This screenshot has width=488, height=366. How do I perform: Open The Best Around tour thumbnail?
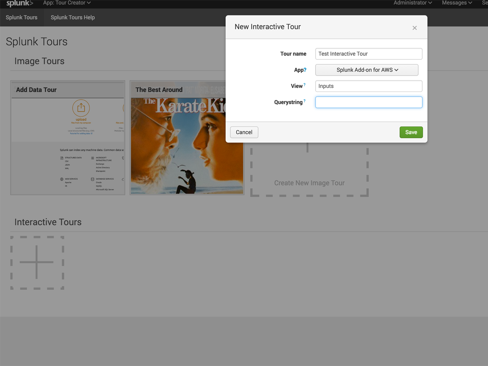click(x=187, y=138)
